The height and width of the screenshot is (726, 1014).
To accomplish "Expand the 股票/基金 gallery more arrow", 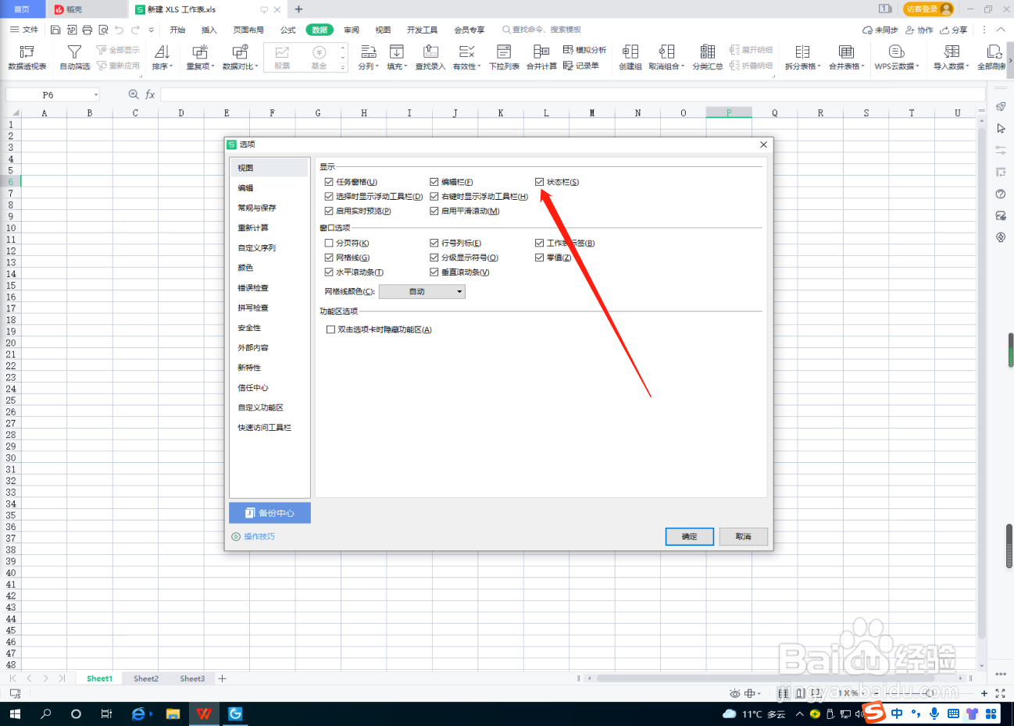I will [342, 68].
